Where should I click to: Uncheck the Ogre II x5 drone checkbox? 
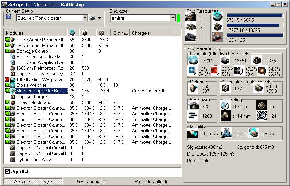[x=7, y=172]
